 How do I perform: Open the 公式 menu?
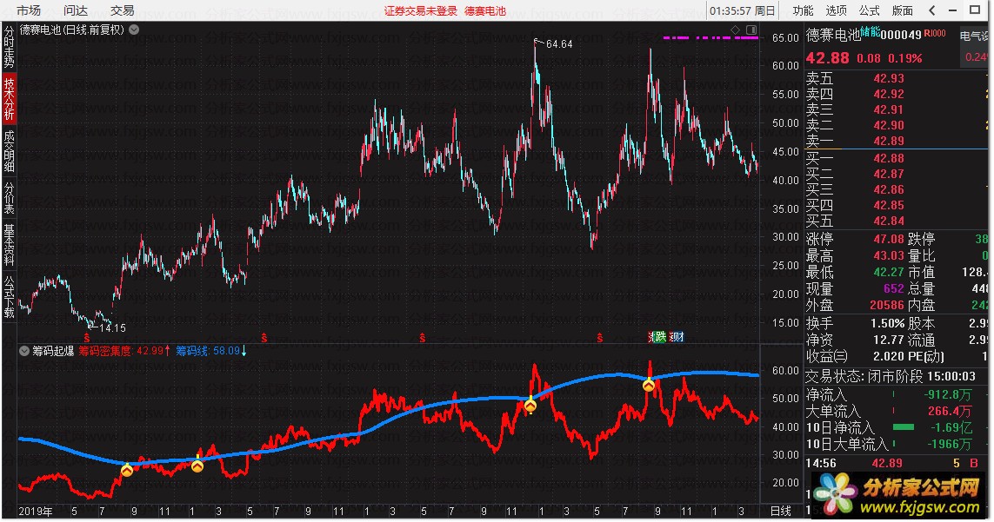[869, 10]
